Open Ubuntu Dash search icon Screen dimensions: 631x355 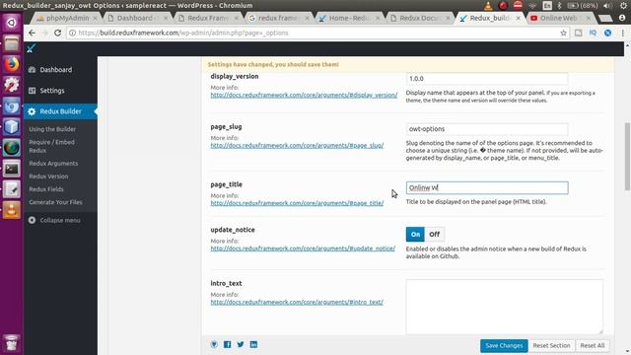[x=11, y=23]
